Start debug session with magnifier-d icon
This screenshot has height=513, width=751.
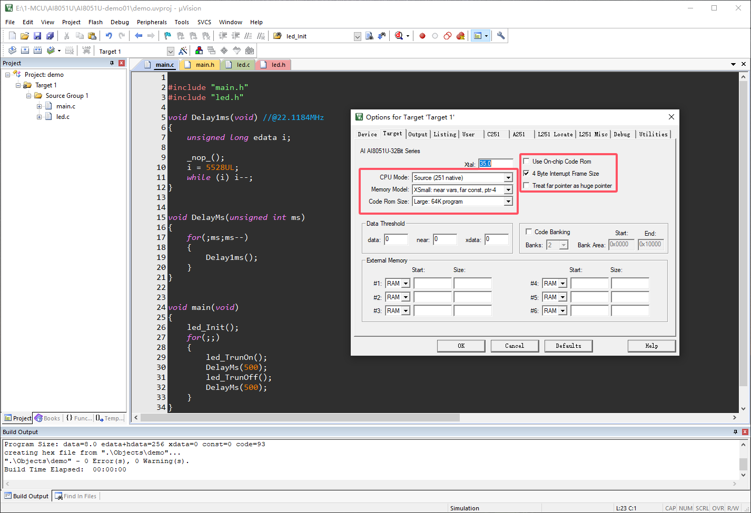click(x=399, y=36)
